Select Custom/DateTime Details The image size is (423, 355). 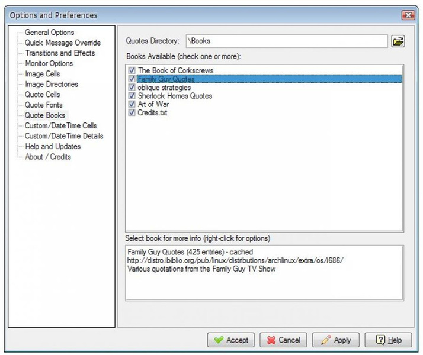point(64,136)
